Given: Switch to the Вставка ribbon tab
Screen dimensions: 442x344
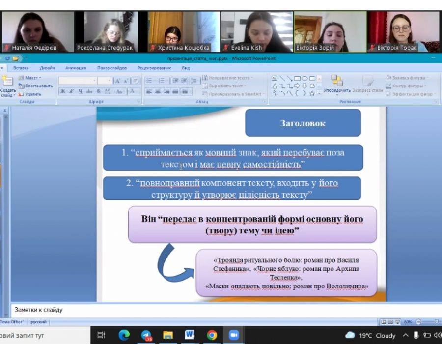Looking at the screenshot, I should pyautogui.click(x=21, y=68).
